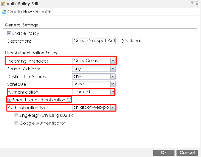Close the Auth. Policy Edit dialog
Viewport: 201px width, 157px height.
197,4
